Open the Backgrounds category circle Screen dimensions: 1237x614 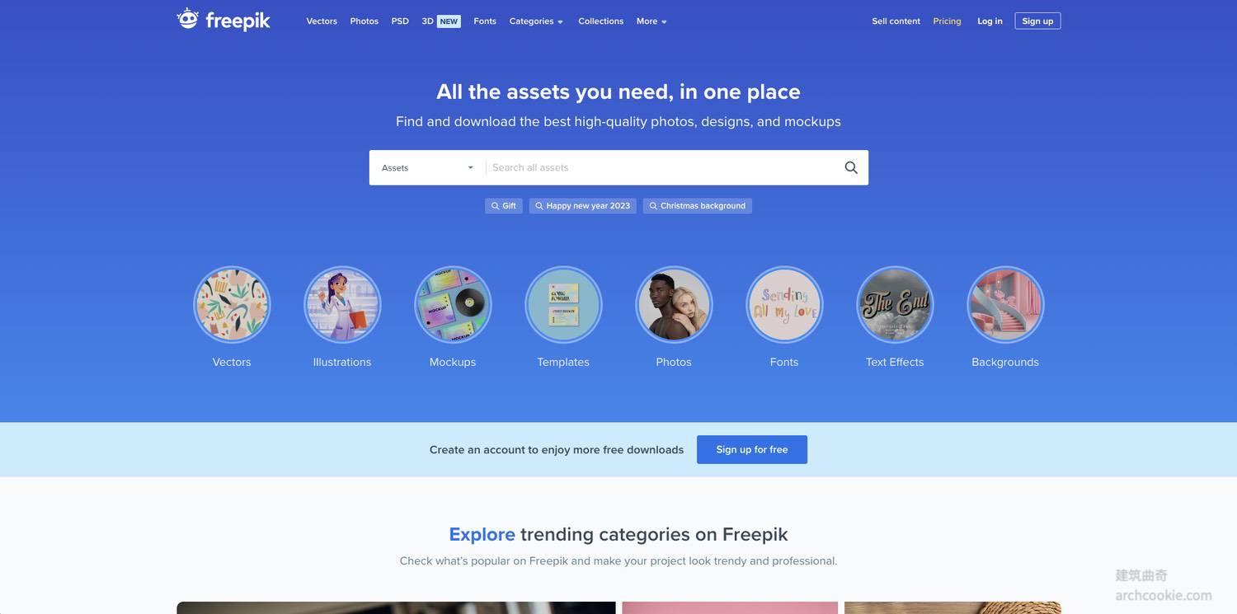point(1005,304)
